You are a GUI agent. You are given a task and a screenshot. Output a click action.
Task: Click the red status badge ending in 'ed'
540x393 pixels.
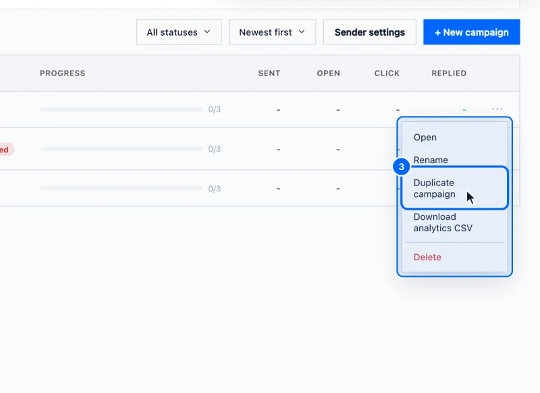7,150
